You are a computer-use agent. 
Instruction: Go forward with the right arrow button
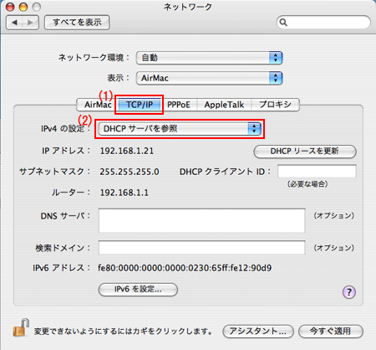[31, 23]
